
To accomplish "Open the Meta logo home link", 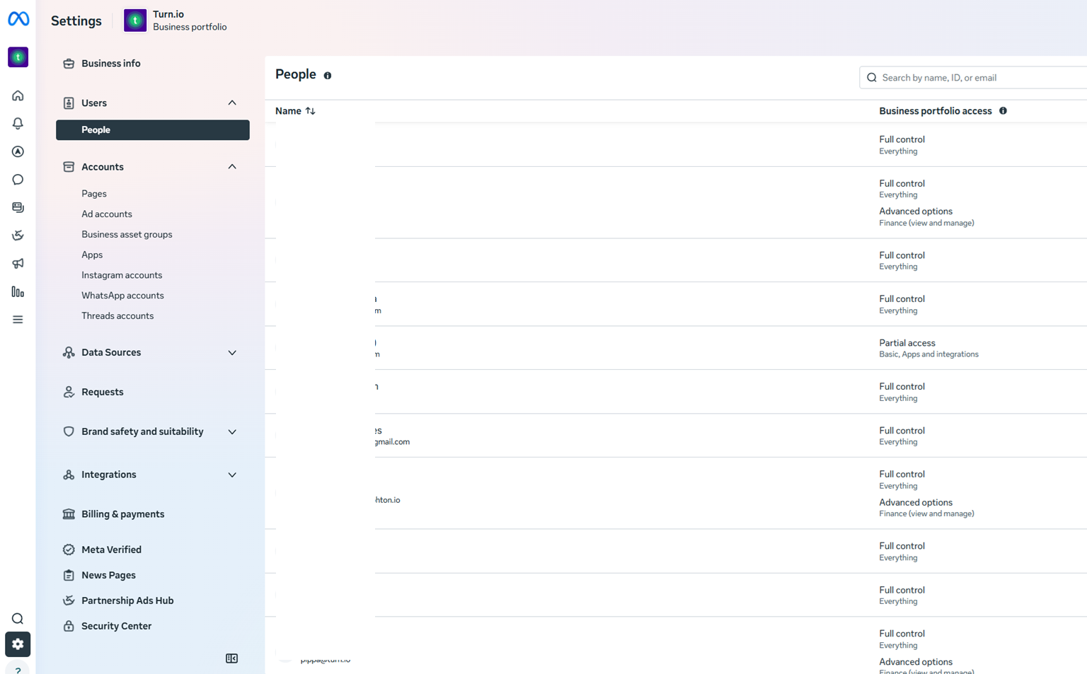I will tap(18, 19).
